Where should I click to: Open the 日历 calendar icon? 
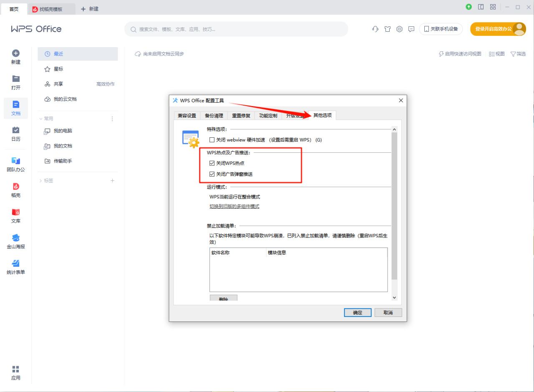[x=16, y=134]
